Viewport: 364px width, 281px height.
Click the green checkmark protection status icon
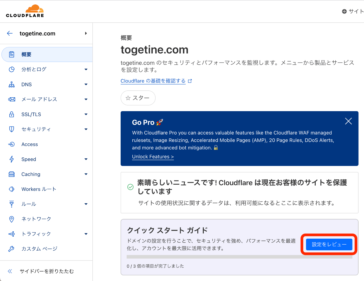[x=131, y=187]
